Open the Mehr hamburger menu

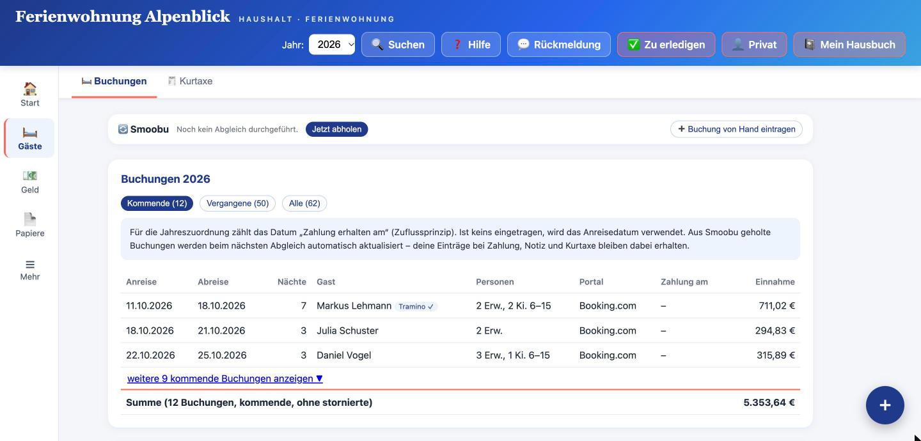tap(29, 269)
